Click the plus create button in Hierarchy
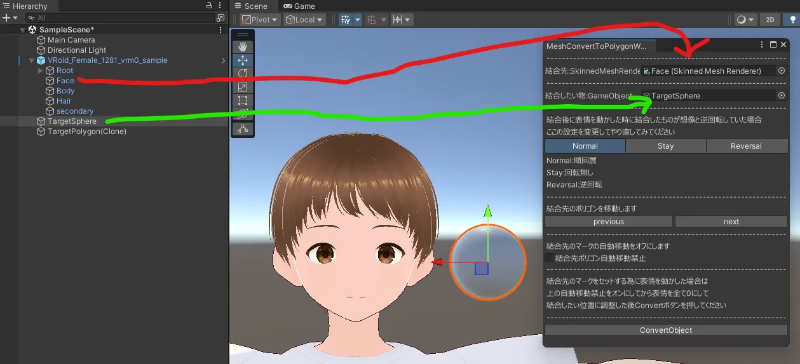Image resolution: width=800 pixels, height=364 pixels. (6, 18)
